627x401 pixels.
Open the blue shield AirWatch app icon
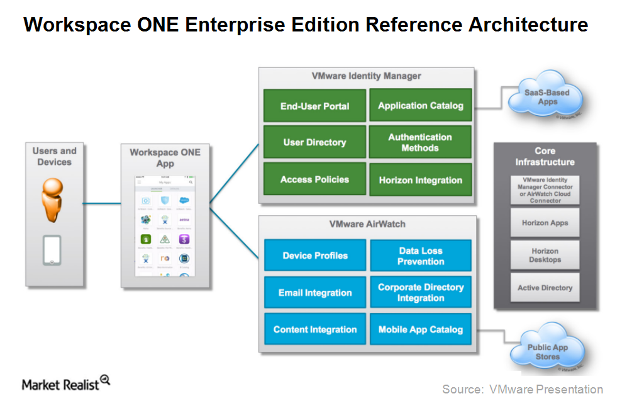pyautogui.click(x=165, y=200)
